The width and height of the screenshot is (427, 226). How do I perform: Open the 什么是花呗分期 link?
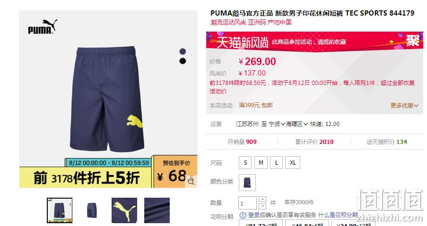[x=338, y=215]
